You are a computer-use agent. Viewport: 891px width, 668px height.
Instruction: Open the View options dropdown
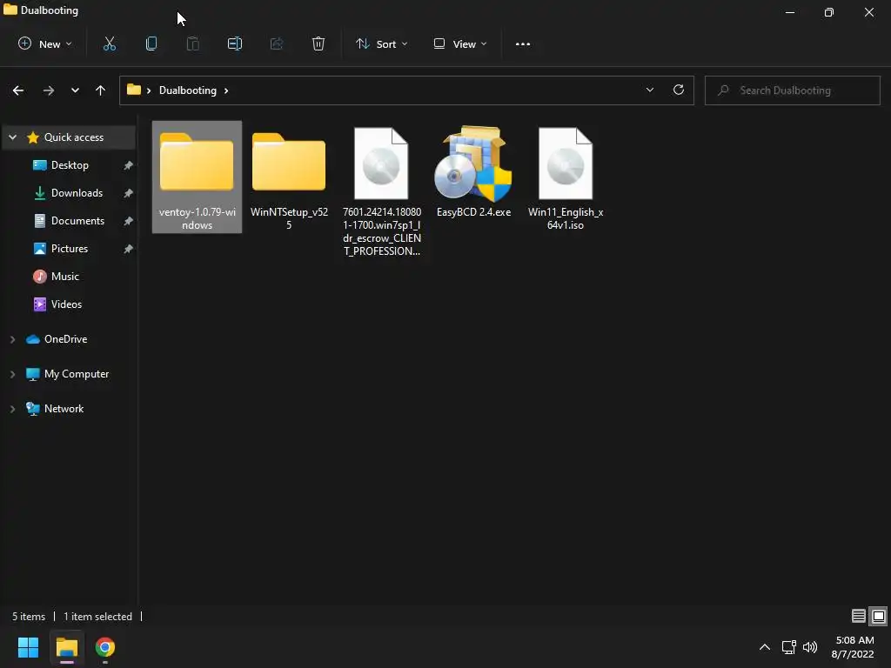point(460,43)
